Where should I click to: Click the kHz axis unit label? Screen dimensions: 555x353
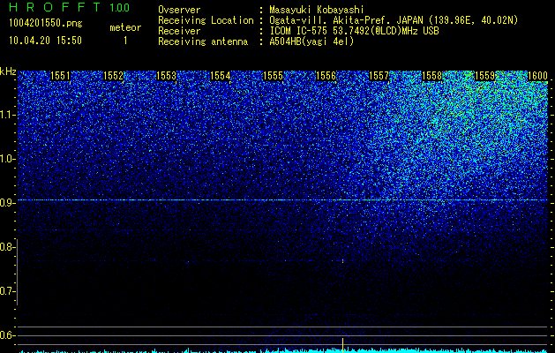click(x=8, y=71)
